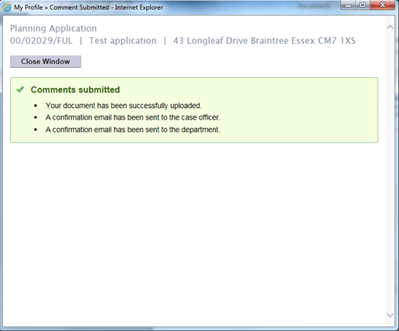
Task: Click the first bullet point marker
Action: click(x=36, y=106)
